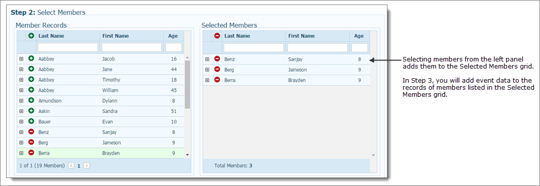Remove Sanjay Benz in Member Records list

[x=31, y=132]
